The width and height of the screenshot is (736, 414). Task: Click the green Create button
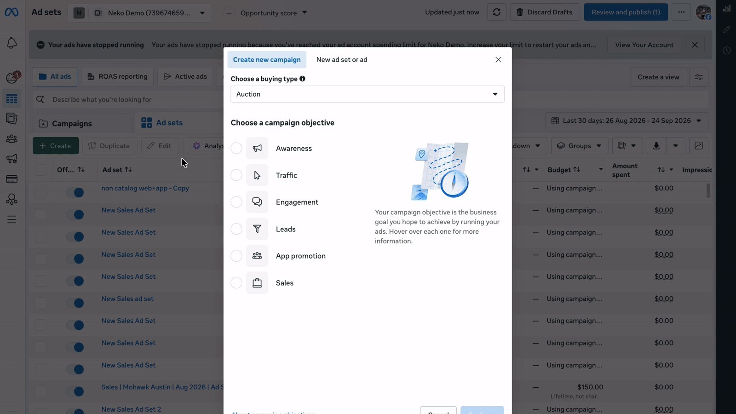56,146
